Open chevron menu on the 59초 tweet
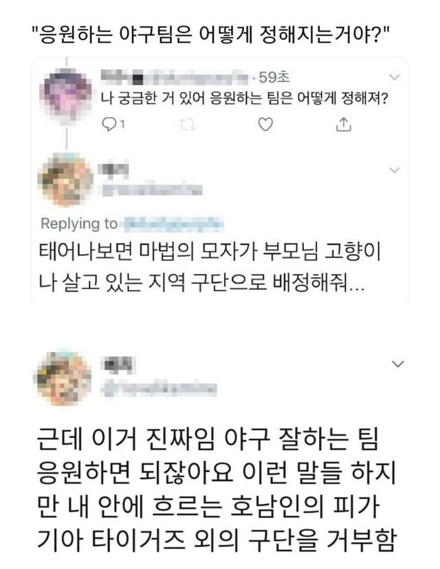 (394, 77)
